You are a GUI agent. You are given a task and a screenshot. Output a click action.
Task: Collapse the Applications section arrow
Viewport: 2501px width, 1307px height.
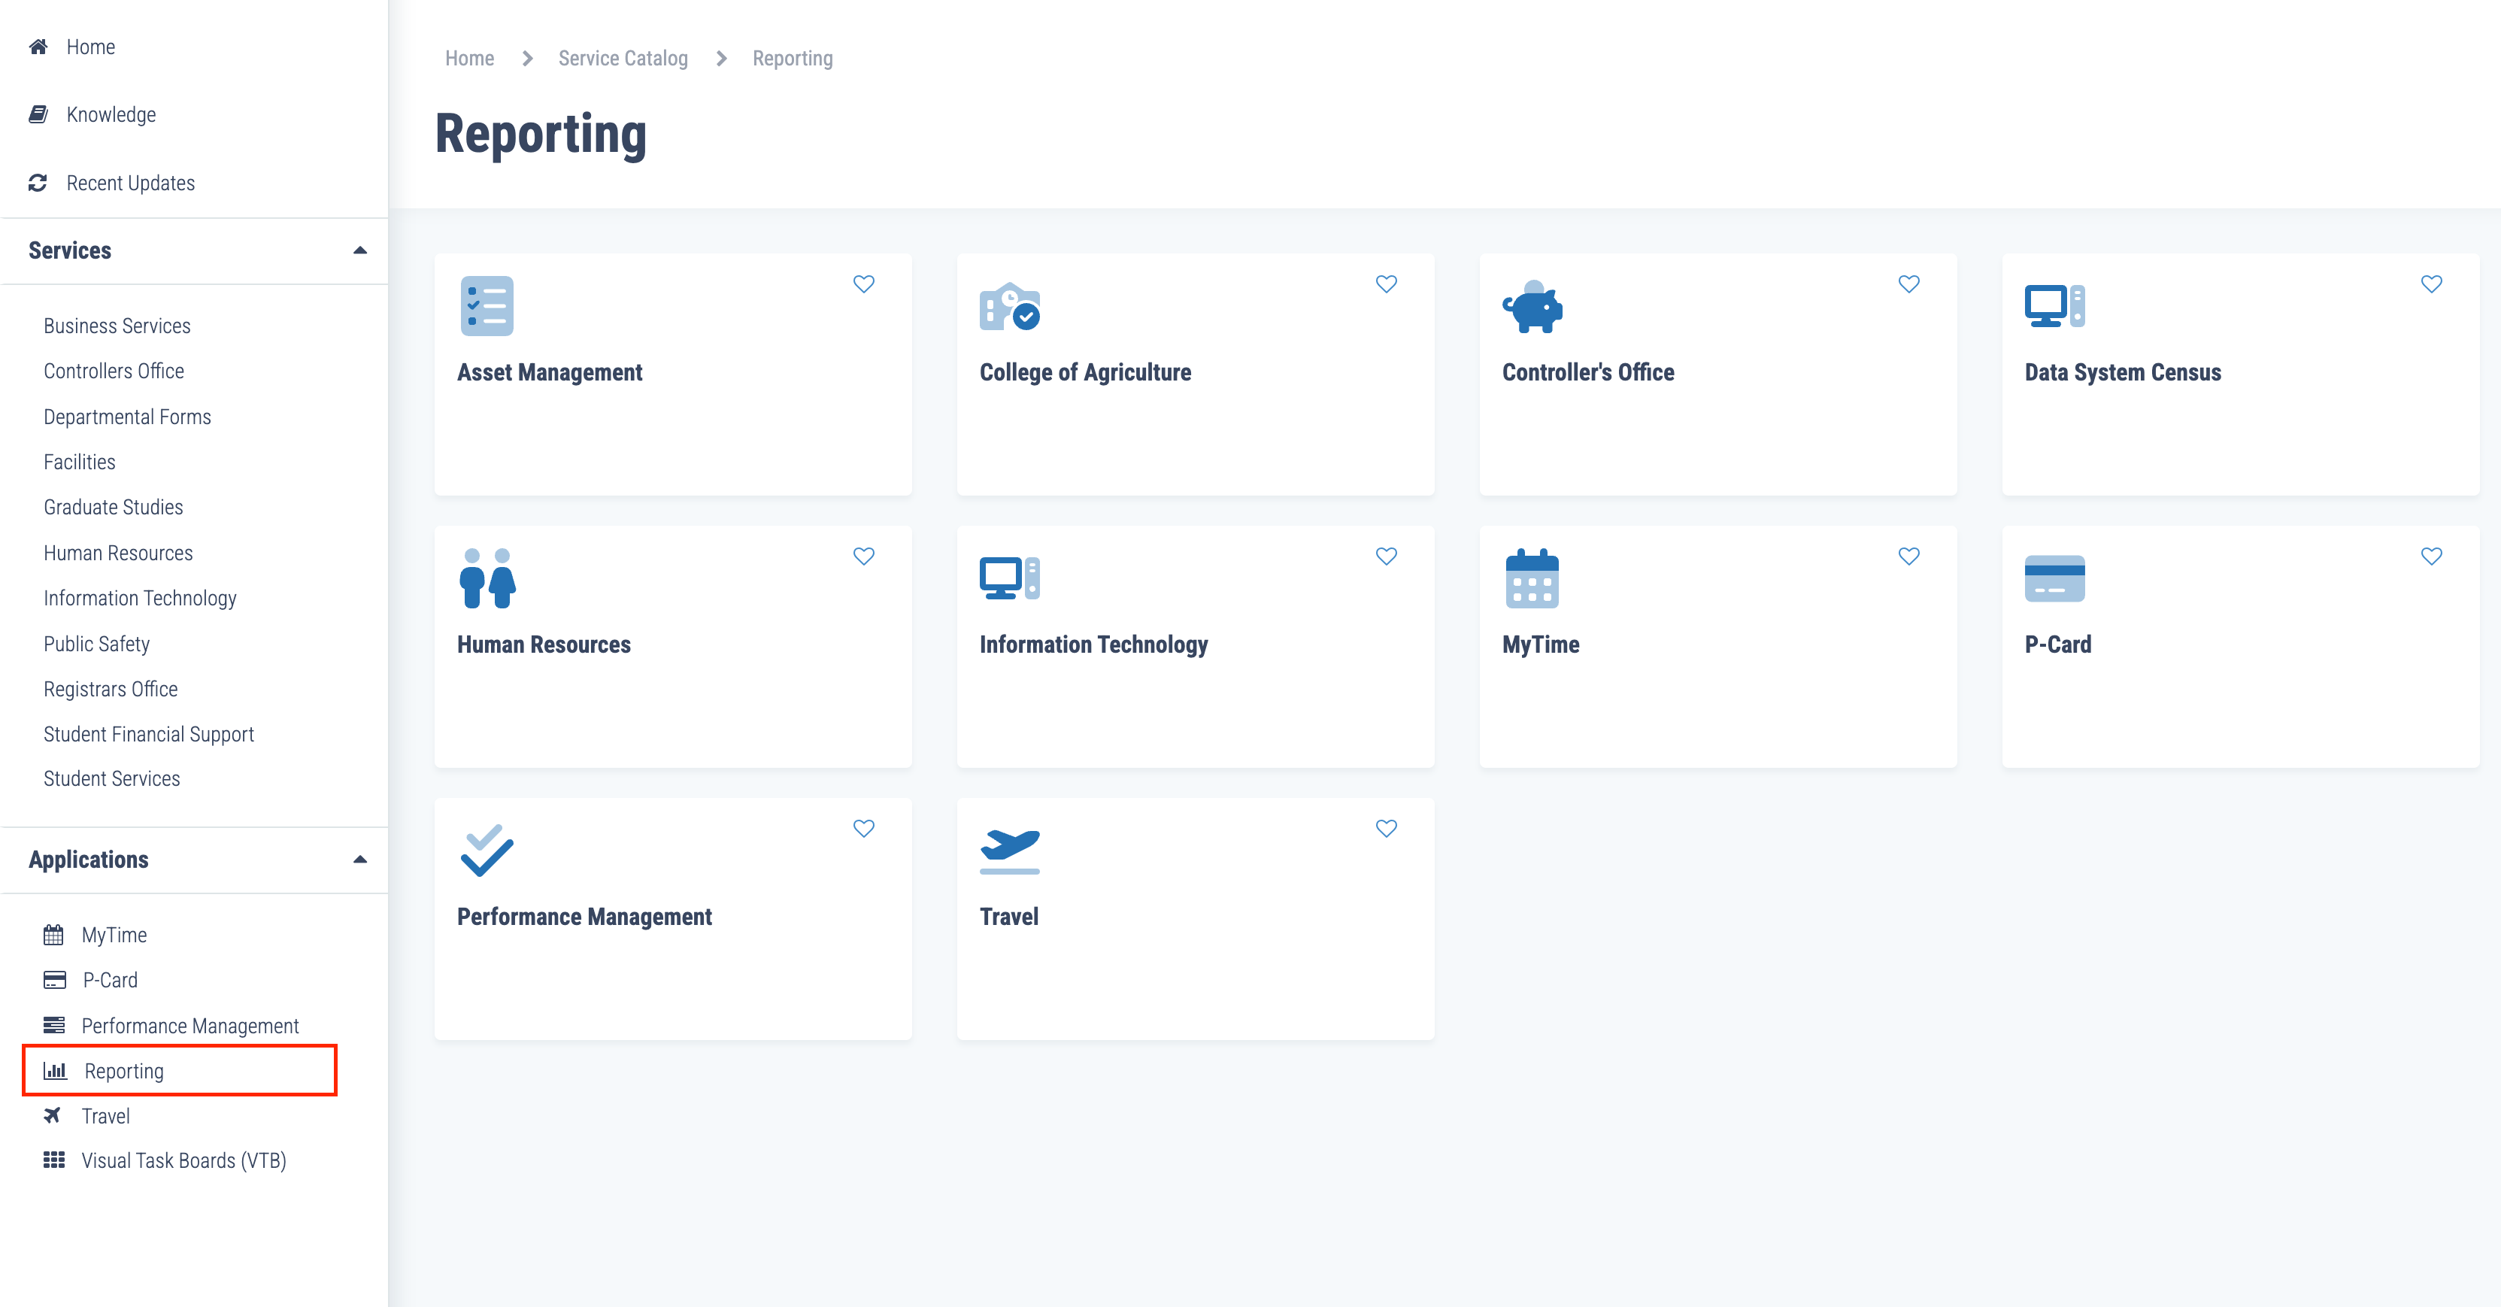[x=359, y=860]
